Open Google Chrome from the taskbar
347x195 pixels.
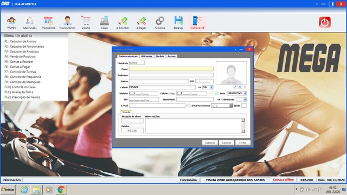[61, 190]
